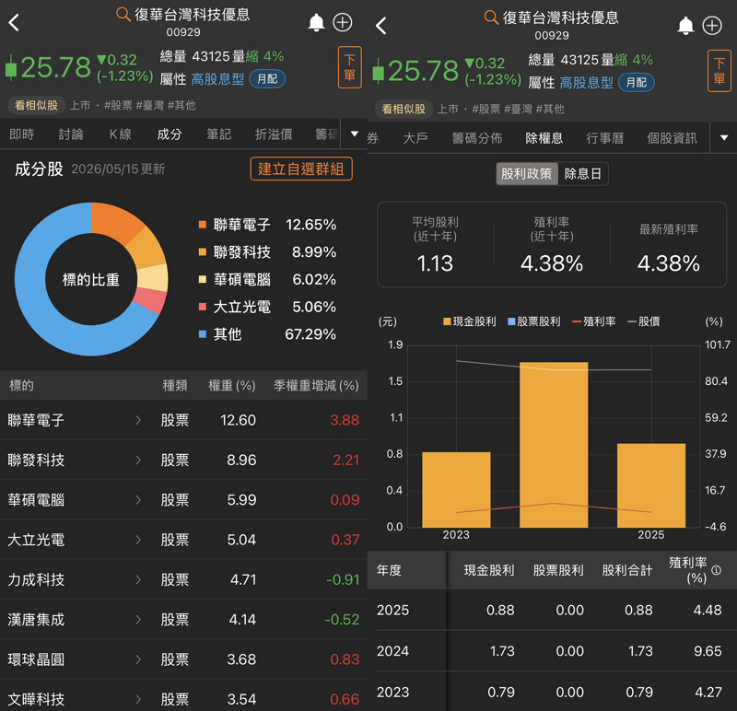Toggle 股票股利 legend series
The image size is (737, 711).
coord(534,321)
